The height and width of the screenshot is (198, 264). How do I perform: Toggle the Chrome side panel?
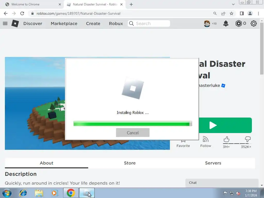[242, 13]
